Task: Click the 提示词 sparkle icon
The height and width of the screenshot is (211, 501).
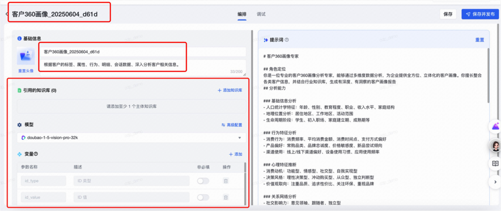Action: (266, 40)
